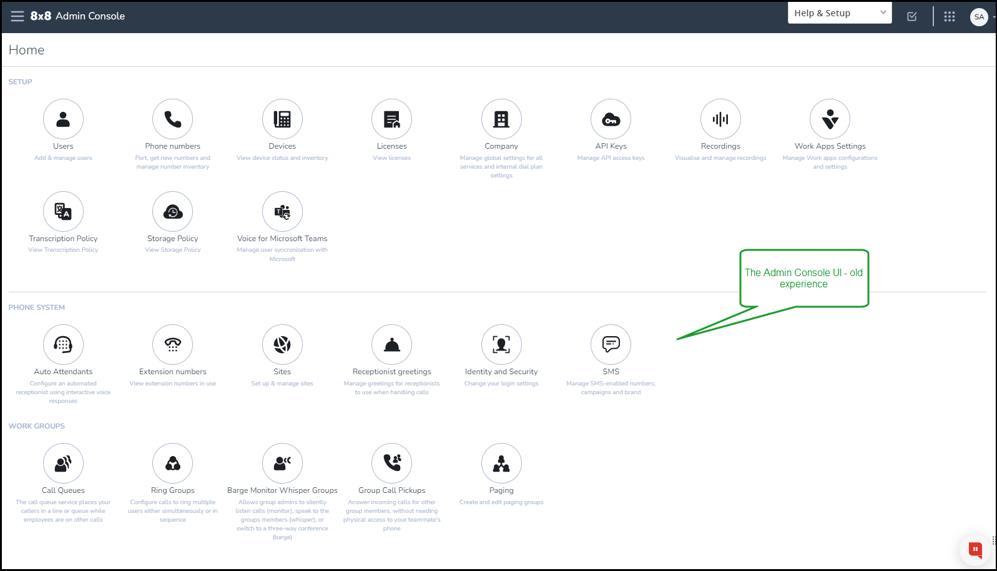This screenshot has width=997, height=571.
Task: Open the app launcher grid icon
Action: pyautogui.click(x=950, y=17)
